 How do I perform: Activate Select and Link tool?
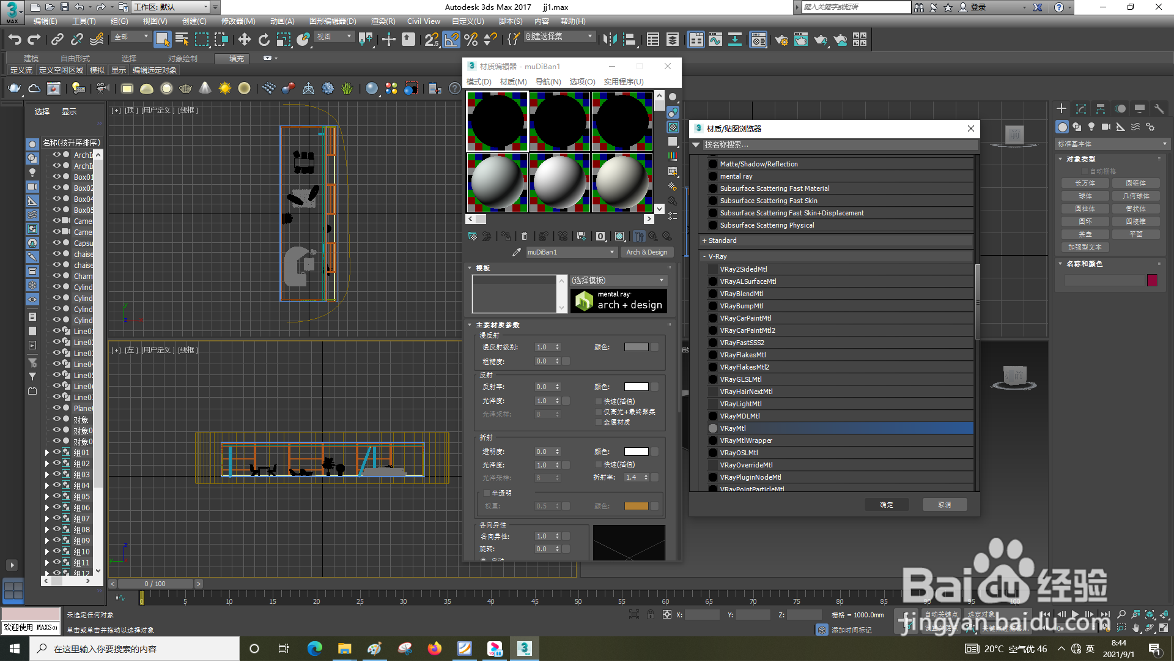tap(57, 40)
